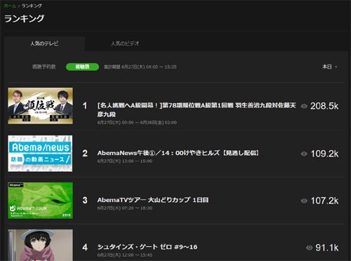Click the 107.2k view count
The width and height of the screenshot is (351, 261).
tap(324, 201)
